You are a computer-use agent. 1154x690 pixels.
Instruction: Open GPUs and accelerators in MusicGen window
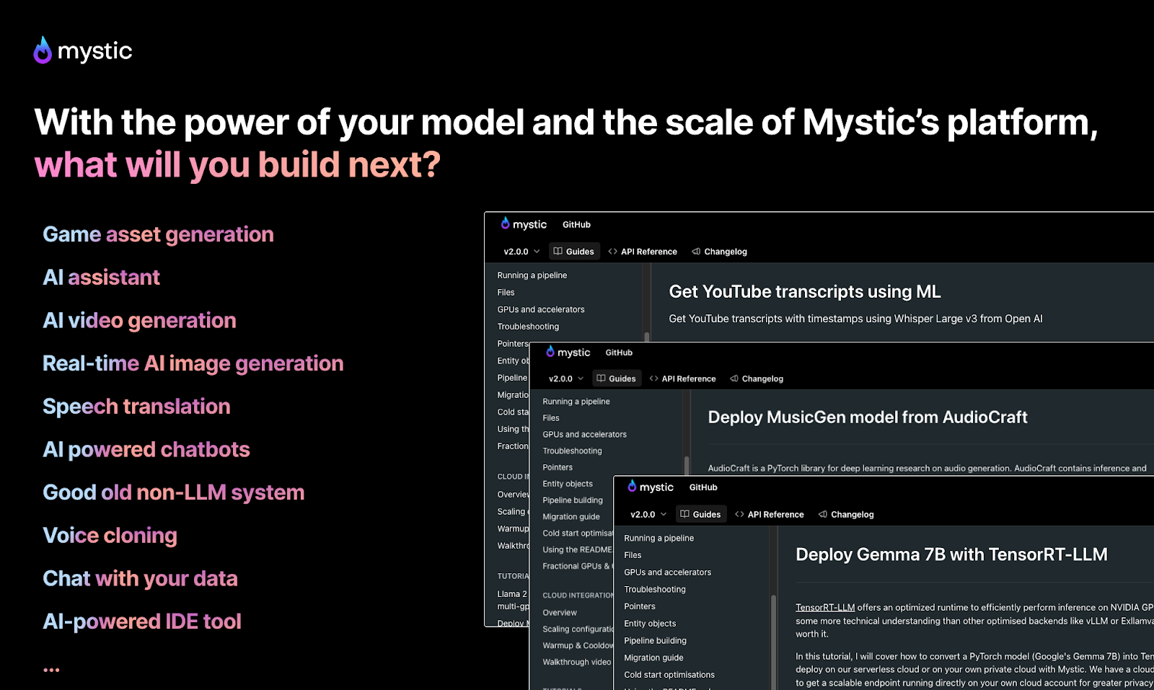pos(585,435)
